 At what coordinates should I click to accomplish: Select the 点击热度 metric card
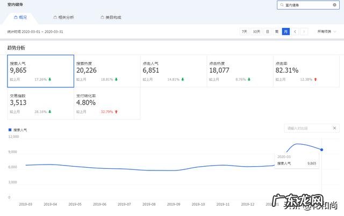point(240,71)
